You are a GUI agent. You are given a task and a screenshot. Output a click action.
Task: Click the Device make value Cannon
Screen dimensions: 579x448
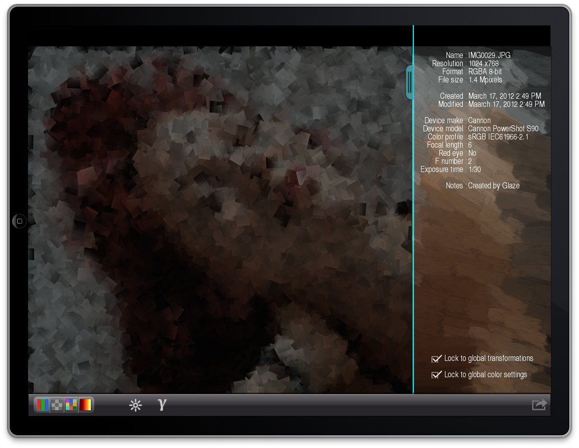click(479, 121)
